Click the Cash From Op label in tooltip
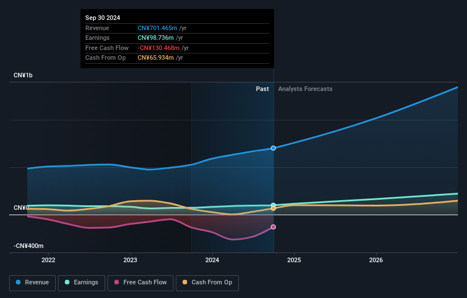 click(x=105, y=58)
